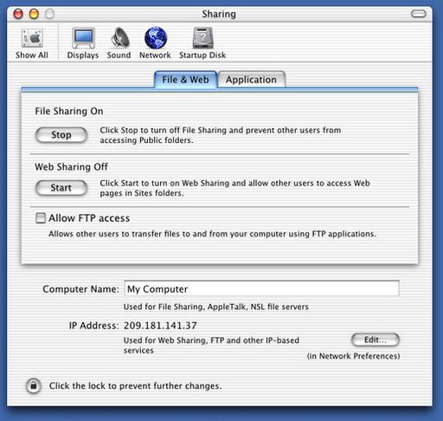Screen dimensions: 443x421
Task: Enable the Allow FTP access checkbox
Action: [41, 218]
